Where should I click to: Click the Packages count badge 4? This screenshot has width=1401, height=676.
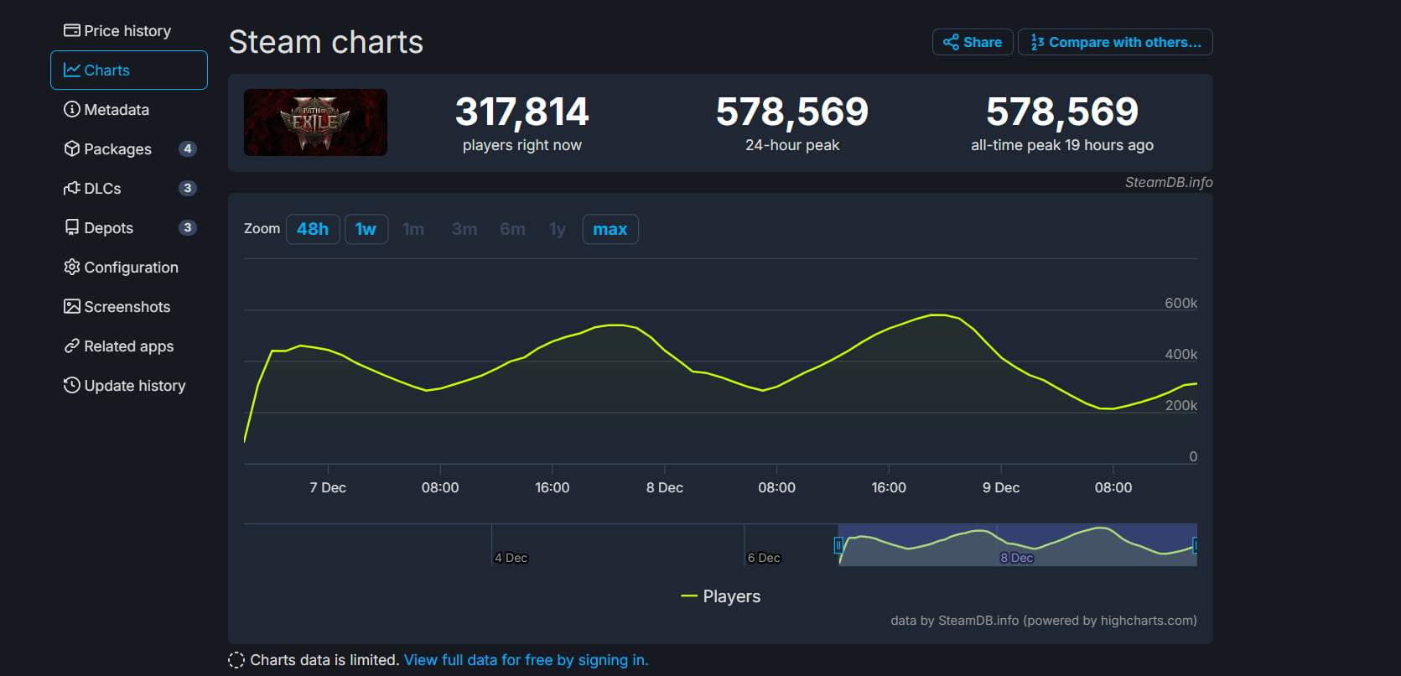coord(188,148)
